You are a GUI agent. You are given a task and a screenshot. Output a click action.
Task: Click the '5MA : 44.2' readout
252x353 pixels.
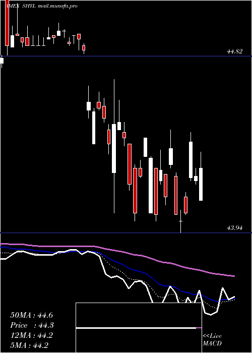[x=29, y=345]
